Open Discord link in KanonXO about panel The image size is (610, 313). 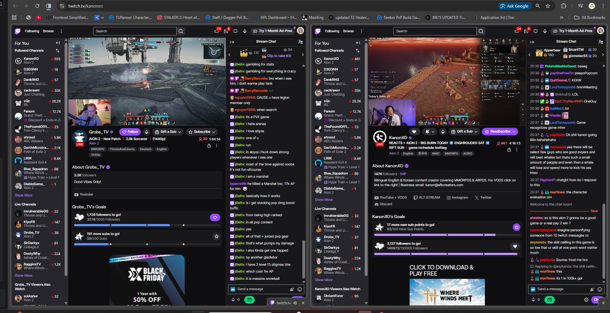coord(383,204)
